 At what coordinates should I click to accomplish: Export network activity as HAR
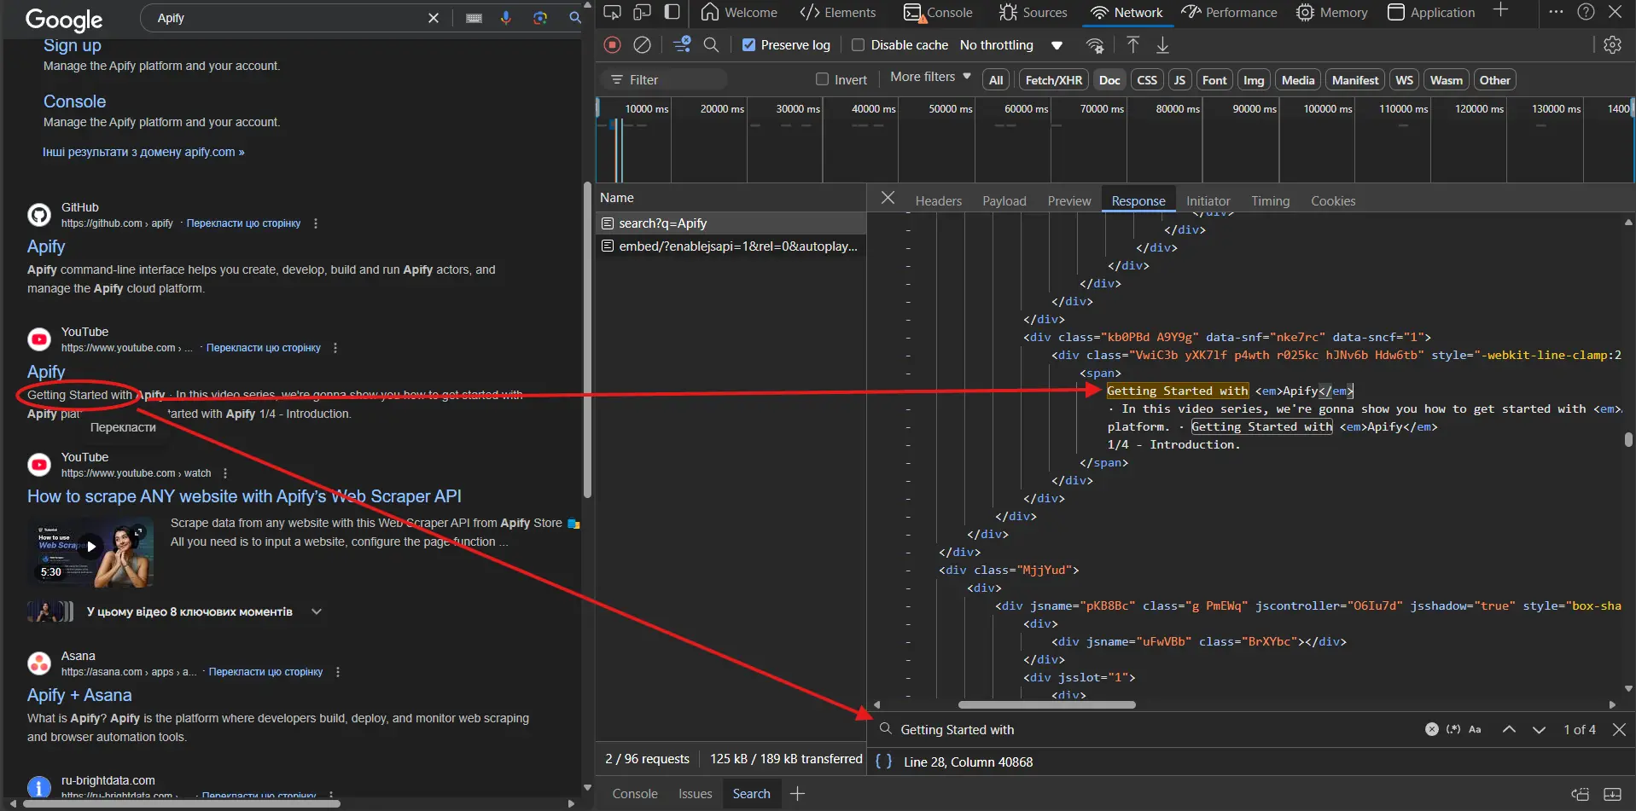(1164, 45)
